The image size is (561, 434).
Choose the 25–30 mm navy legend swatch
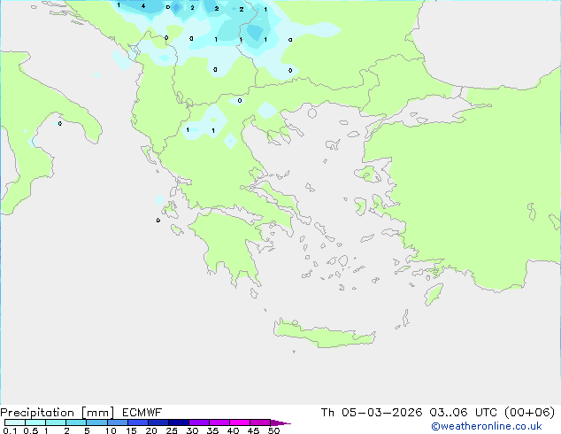179,422
